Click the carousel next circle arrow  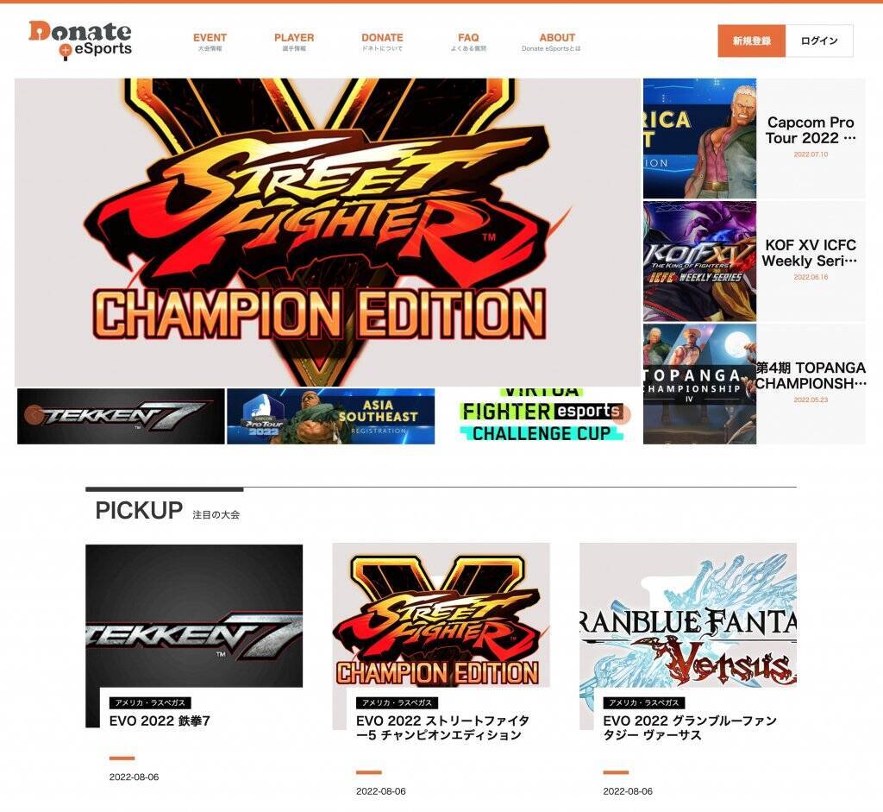coord(621,415)
